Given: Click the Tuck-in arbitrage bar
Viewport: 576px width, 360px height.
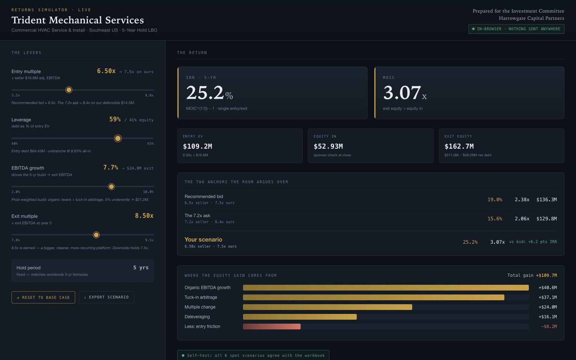Looking at the screenshot, I should click(374, 297).
